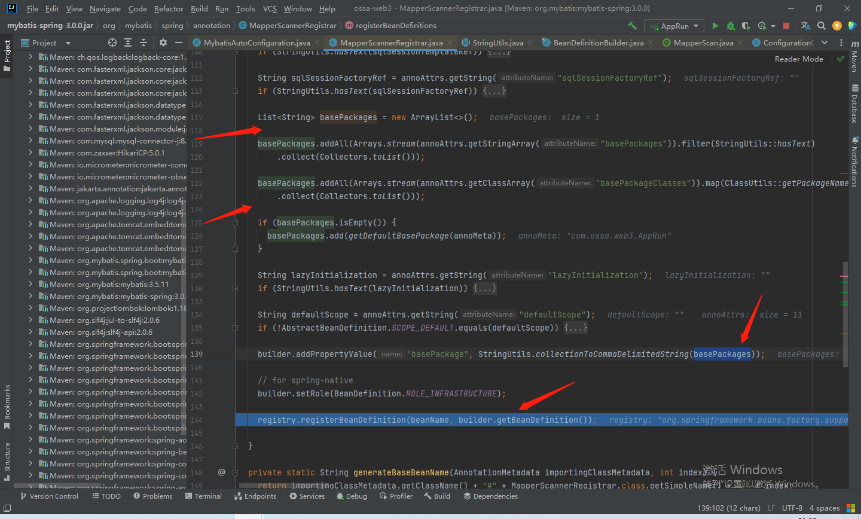Collapse all in Project panel
This screenshot has height=519, width=861.
point(143,42)
